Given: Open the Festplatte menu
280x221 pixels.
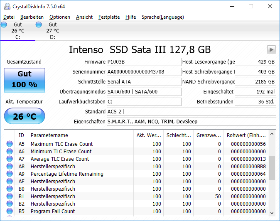Looking at the screenshot, I should point(109,17).
